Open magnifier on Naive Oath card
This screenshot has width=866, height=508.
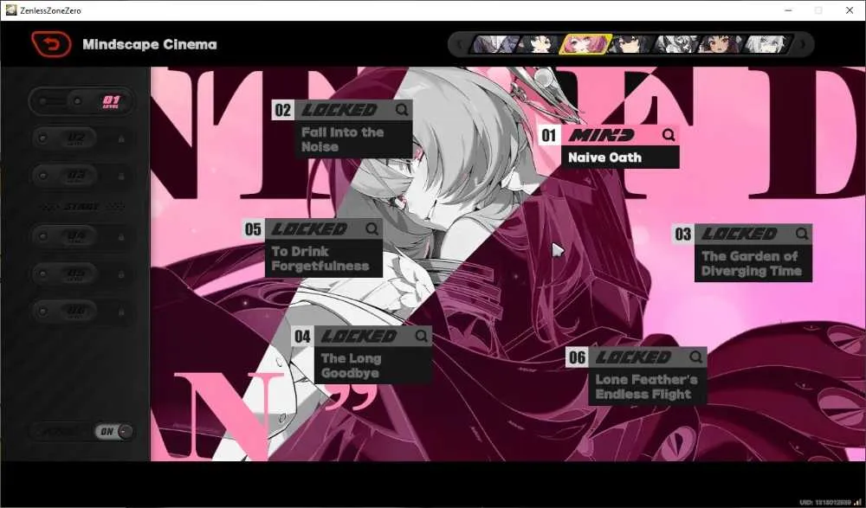coord(669,135)
